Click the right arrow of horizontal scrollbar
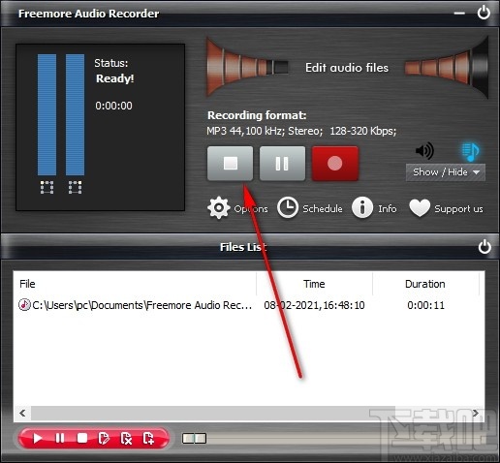Screen dimensions: 500x463 click(x=476, y=413)
